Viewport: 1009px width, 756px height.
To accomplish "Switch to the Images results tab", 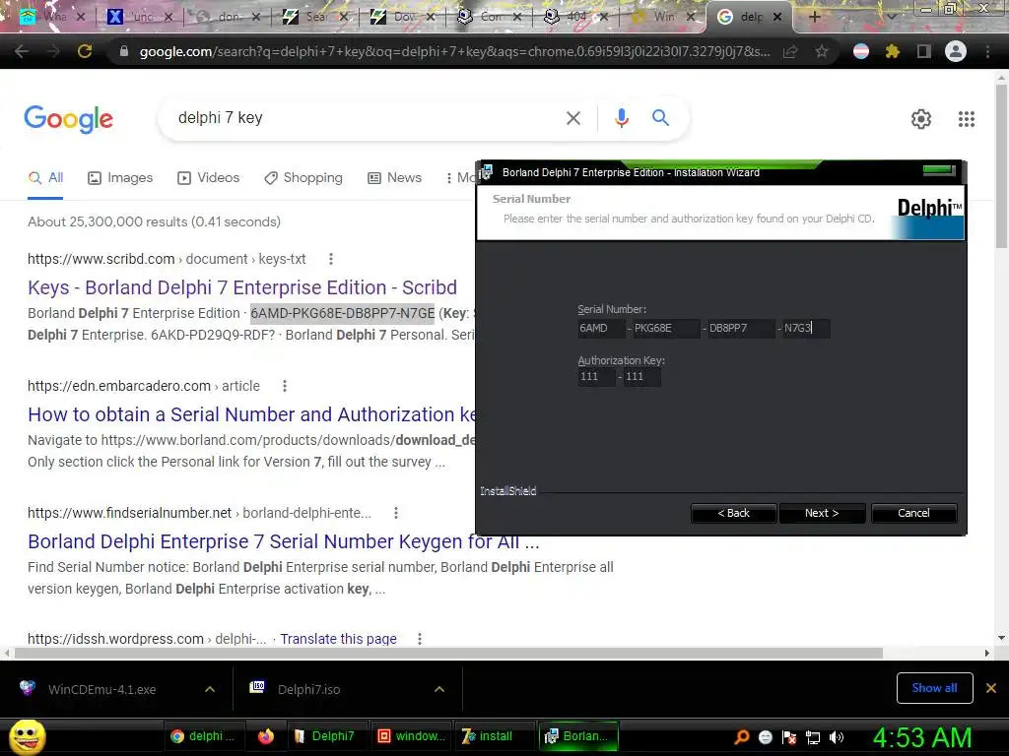I will (x=120, y=178).
